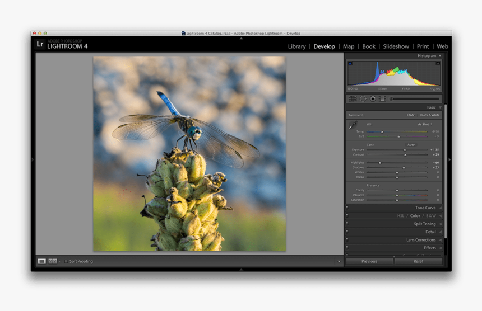Image resolution: width=482 pixels, height=311 pixels.
Task: Collapse the Basic panel
Action: (440, 107)
